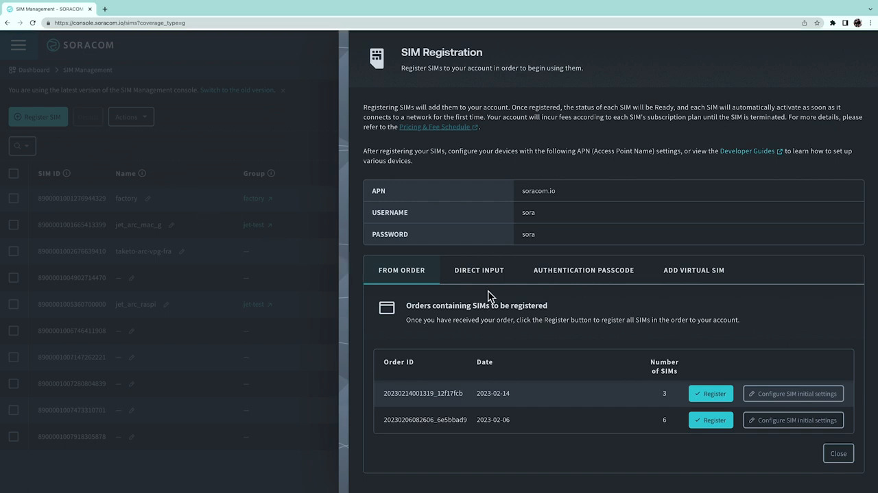Expand the Actions dropdown
This screenshot has width=878, height=493.
(x=131, y=117)
